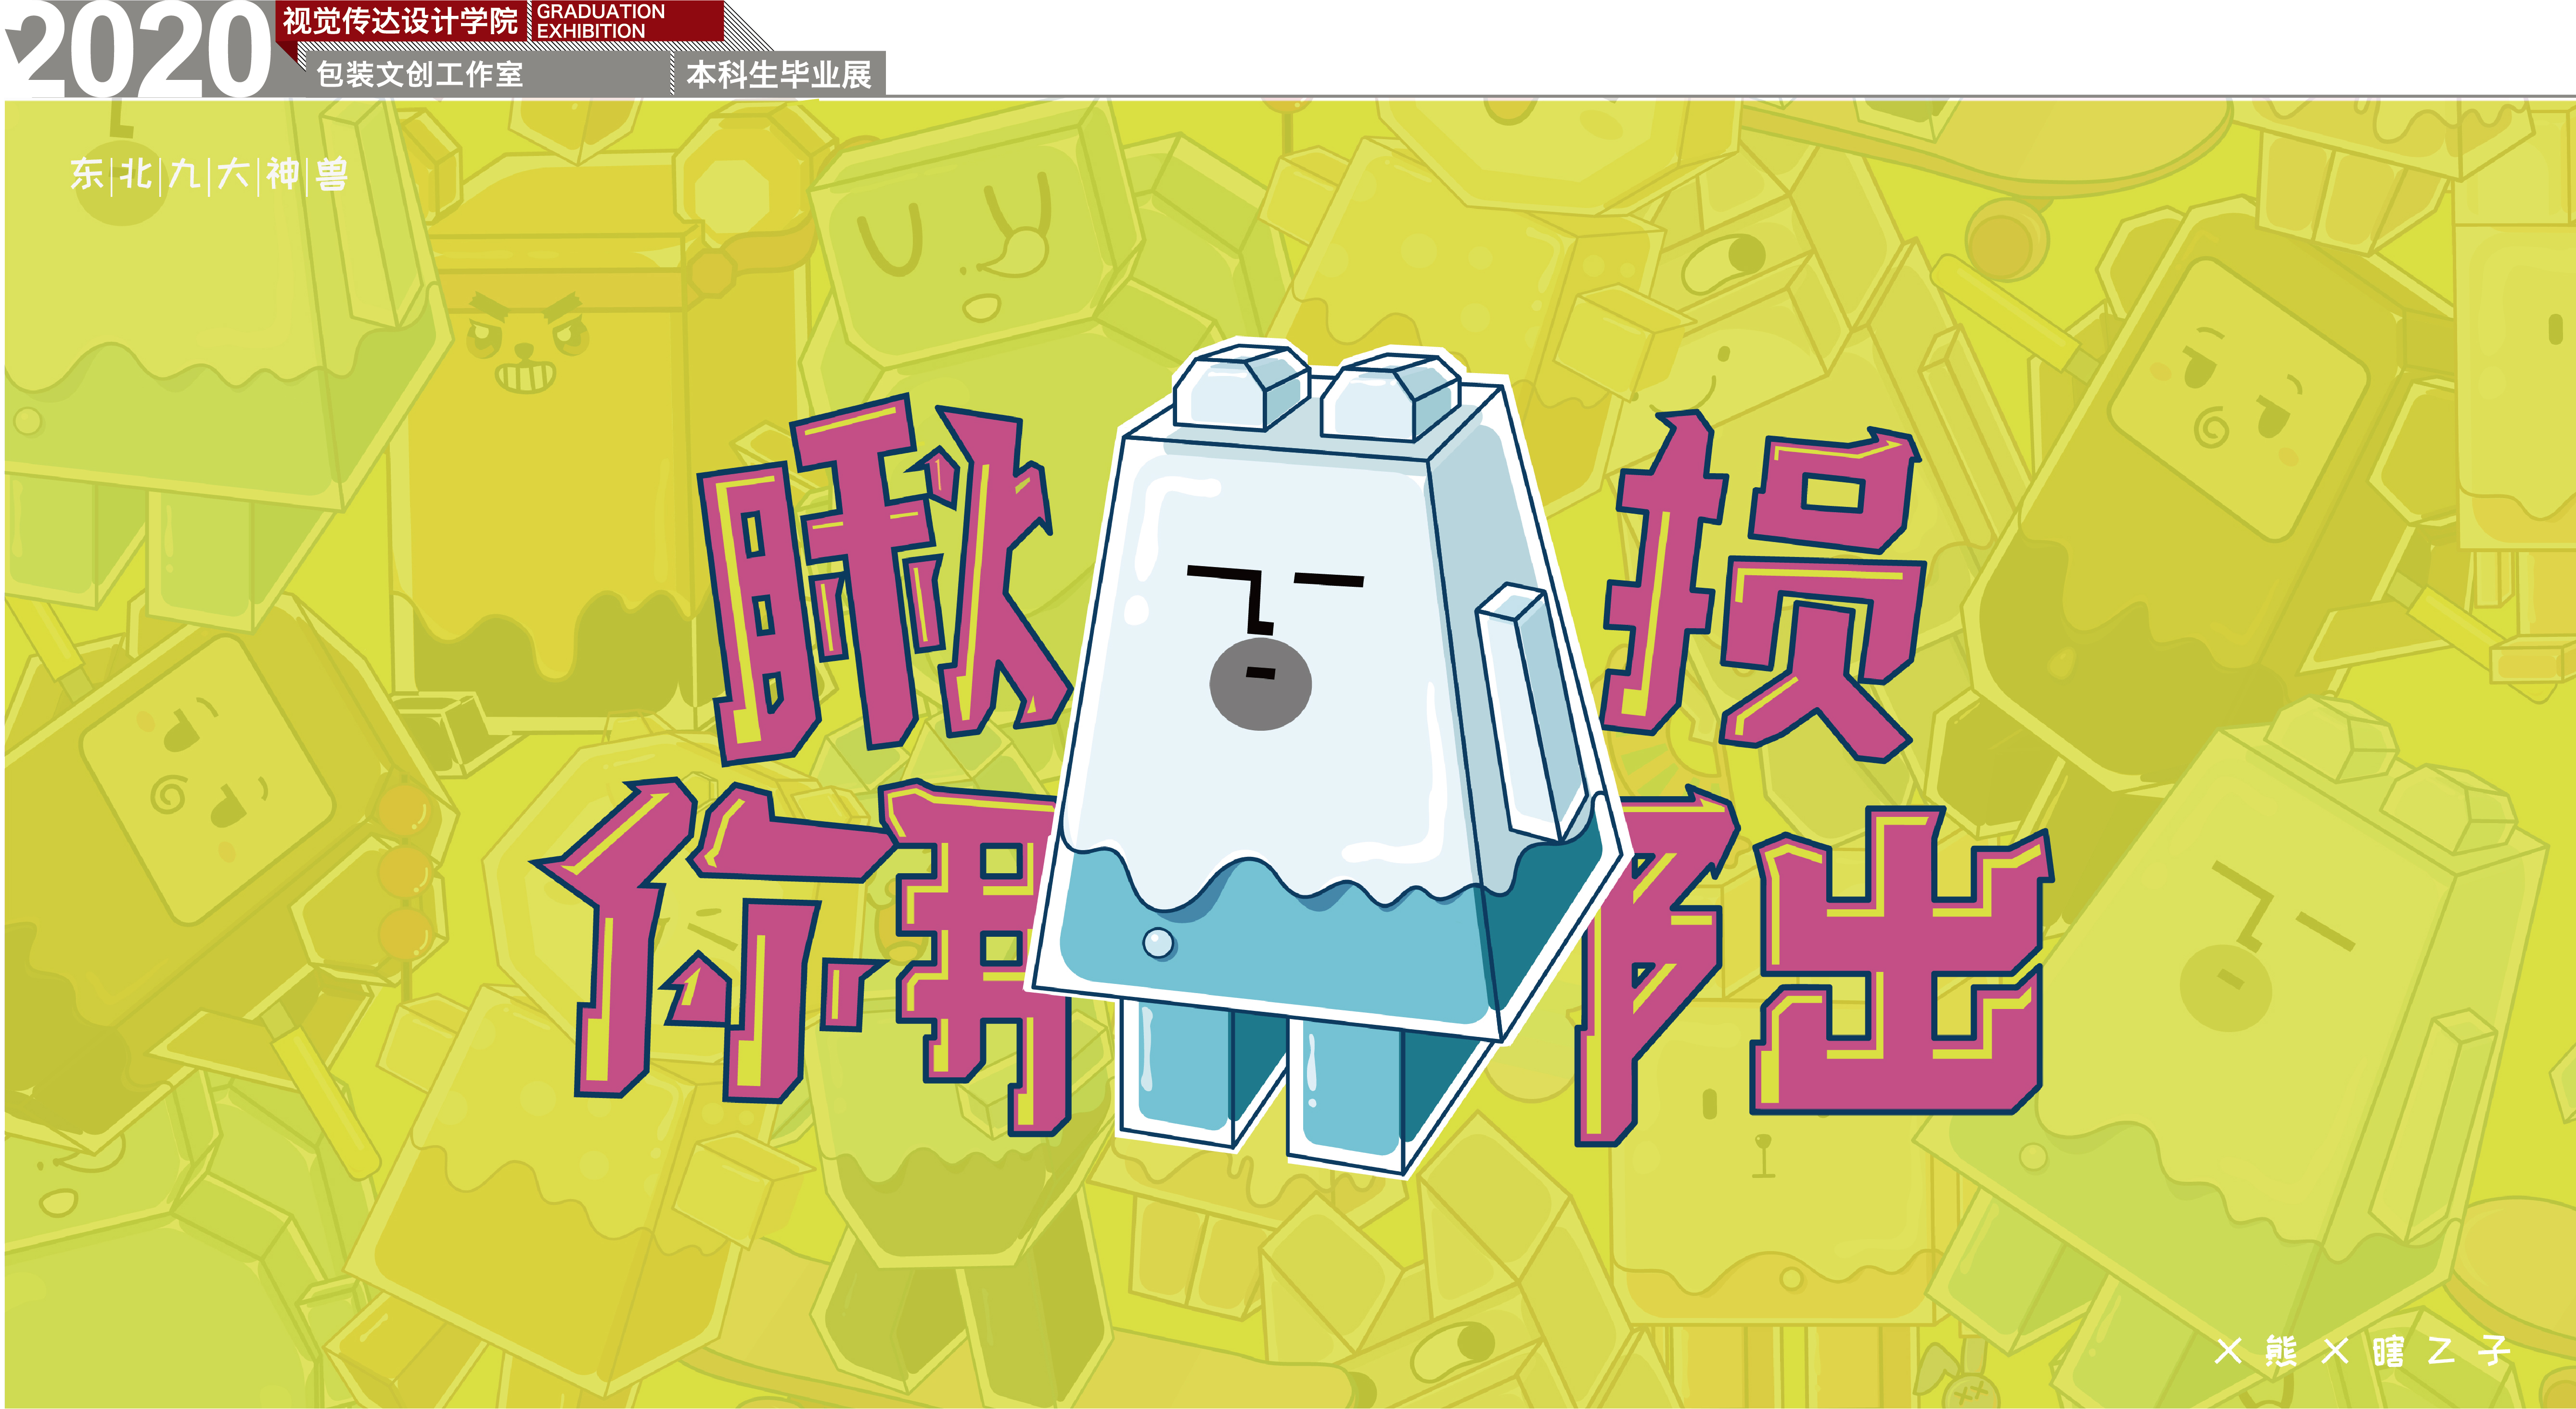Click the 视觉传达设计学院 red banner

400,20
